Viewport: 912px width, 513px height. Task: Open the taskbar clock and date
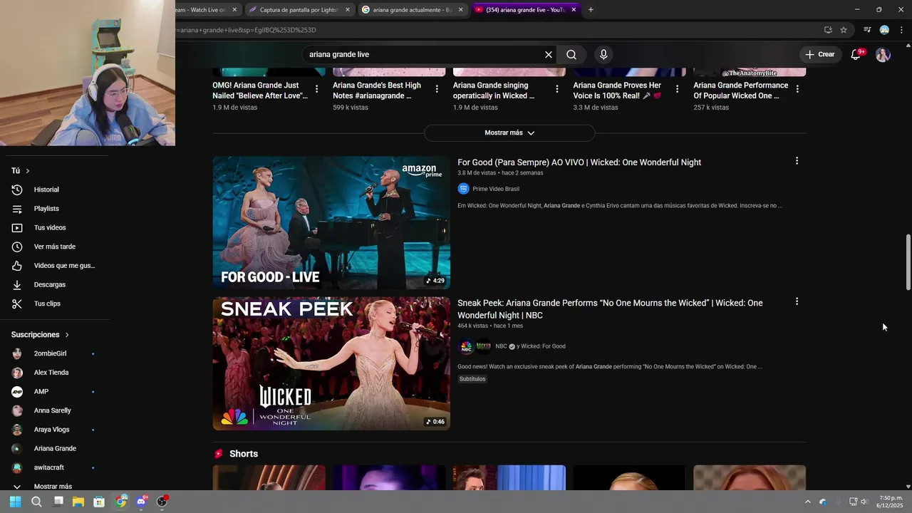(891, 502)
